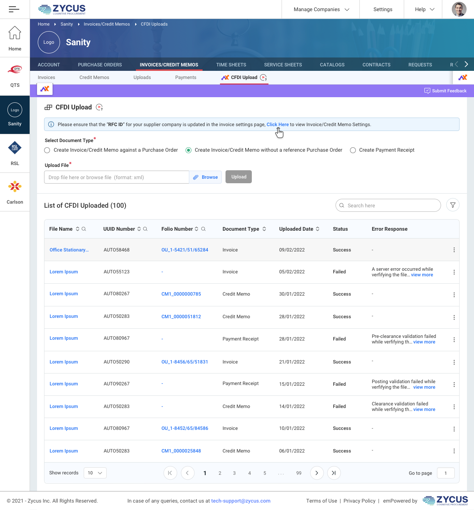
Task: Go to the next page with the arrow
Action: pyautogui.click(x=317, y=473)
